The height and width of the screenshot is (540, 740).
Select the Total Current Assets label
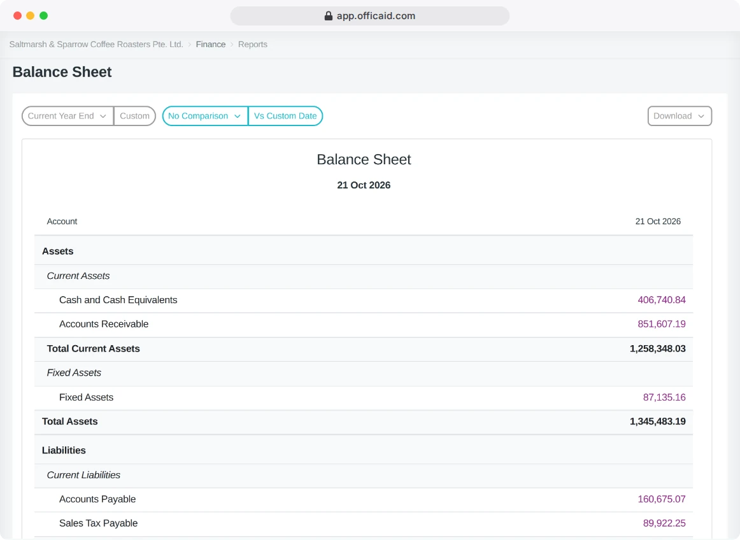(x=94, y=349)
